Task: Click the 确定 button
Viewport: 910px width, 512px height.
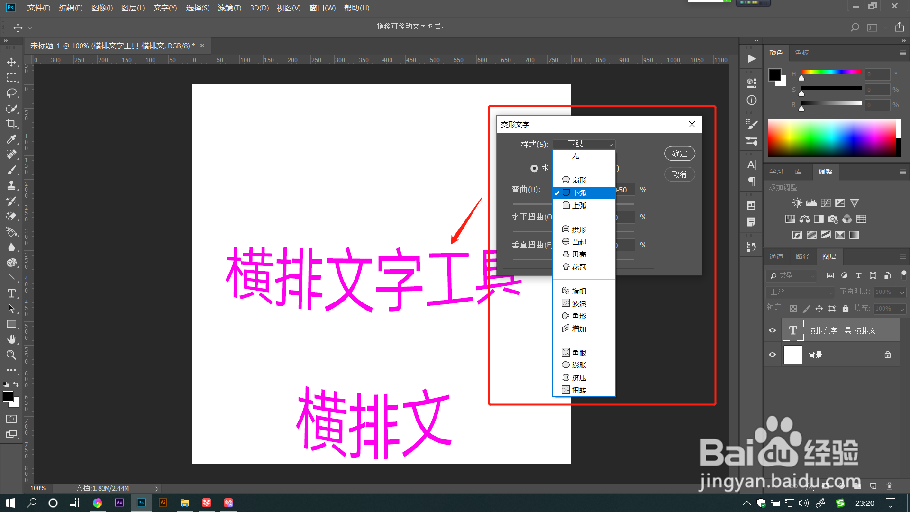Action: point(679,154)
